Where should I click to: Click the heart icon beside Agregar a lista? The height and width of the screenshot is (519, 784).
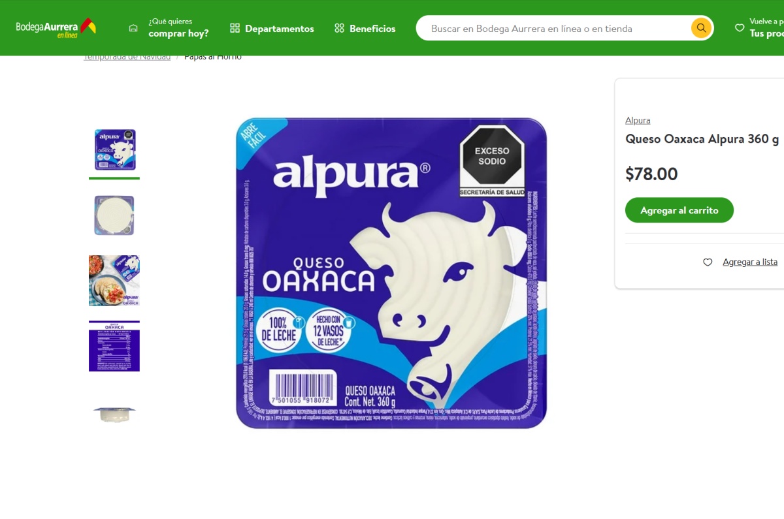[708, 262]
